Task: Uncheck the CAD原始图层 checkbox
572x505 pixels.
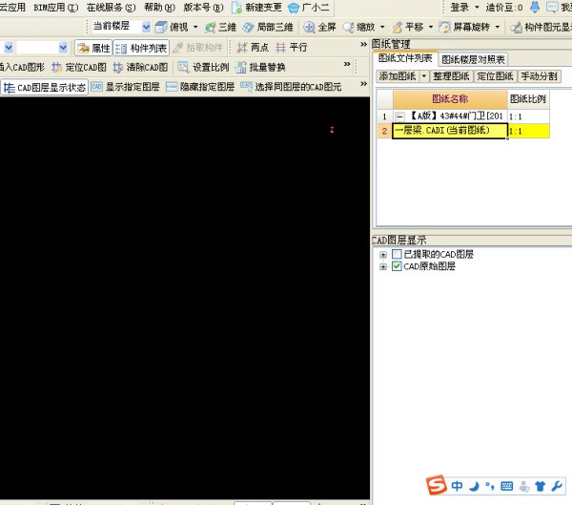Action: (397, 267)
